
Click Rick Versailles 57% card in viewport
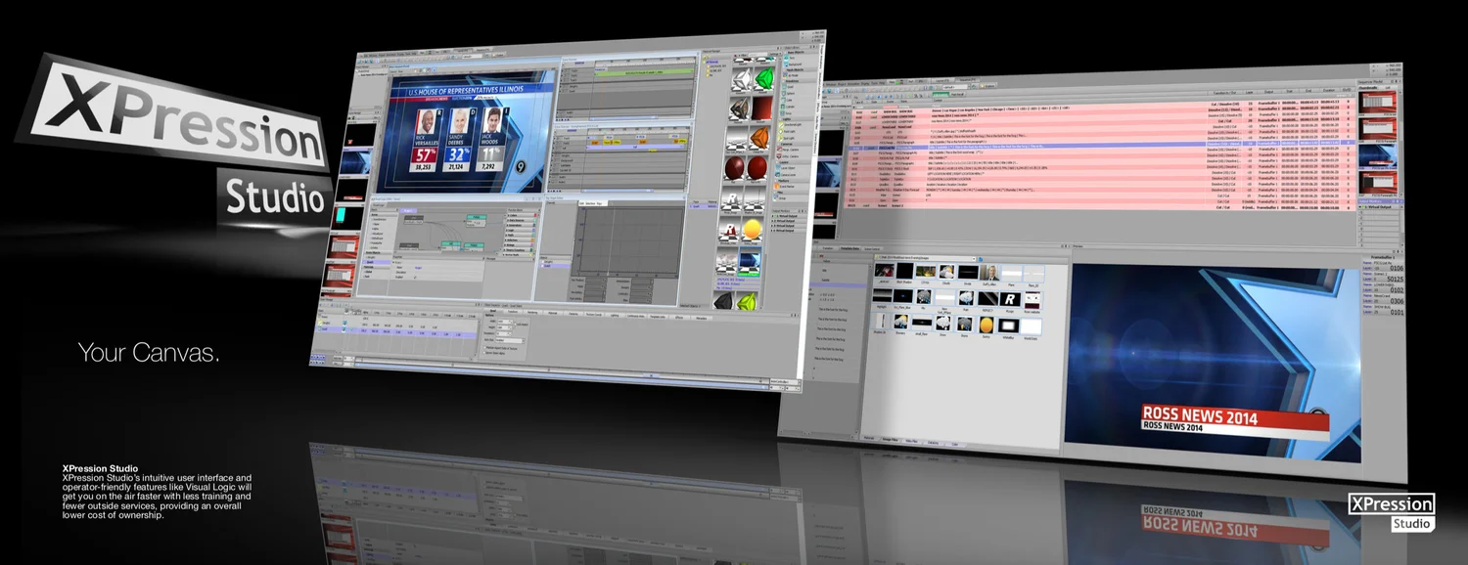[426, 141]
